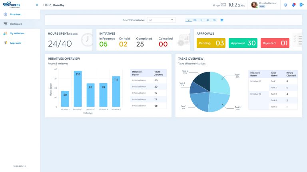Open the settings gear icon

285,5
